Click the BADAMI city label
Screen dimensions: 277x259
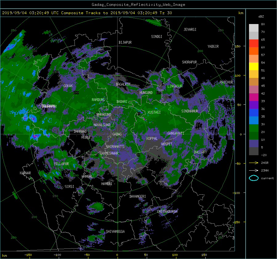122,102
